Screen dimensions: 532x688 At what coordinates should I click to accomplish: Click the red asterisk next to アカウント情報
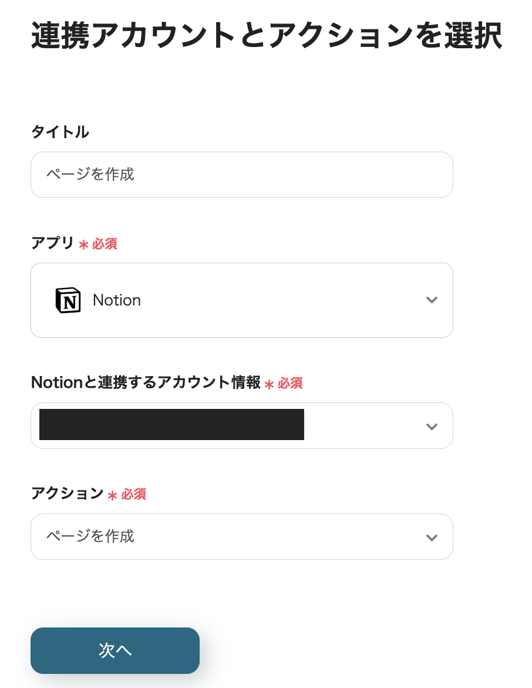point(269,384)
